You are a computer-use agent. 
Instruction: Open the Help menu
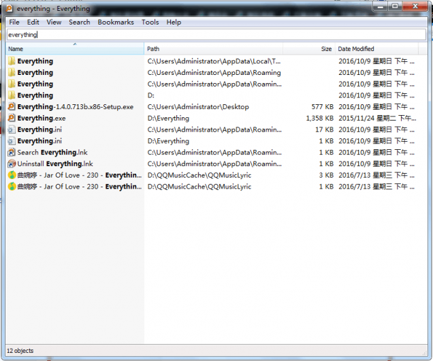pos(174,22)
